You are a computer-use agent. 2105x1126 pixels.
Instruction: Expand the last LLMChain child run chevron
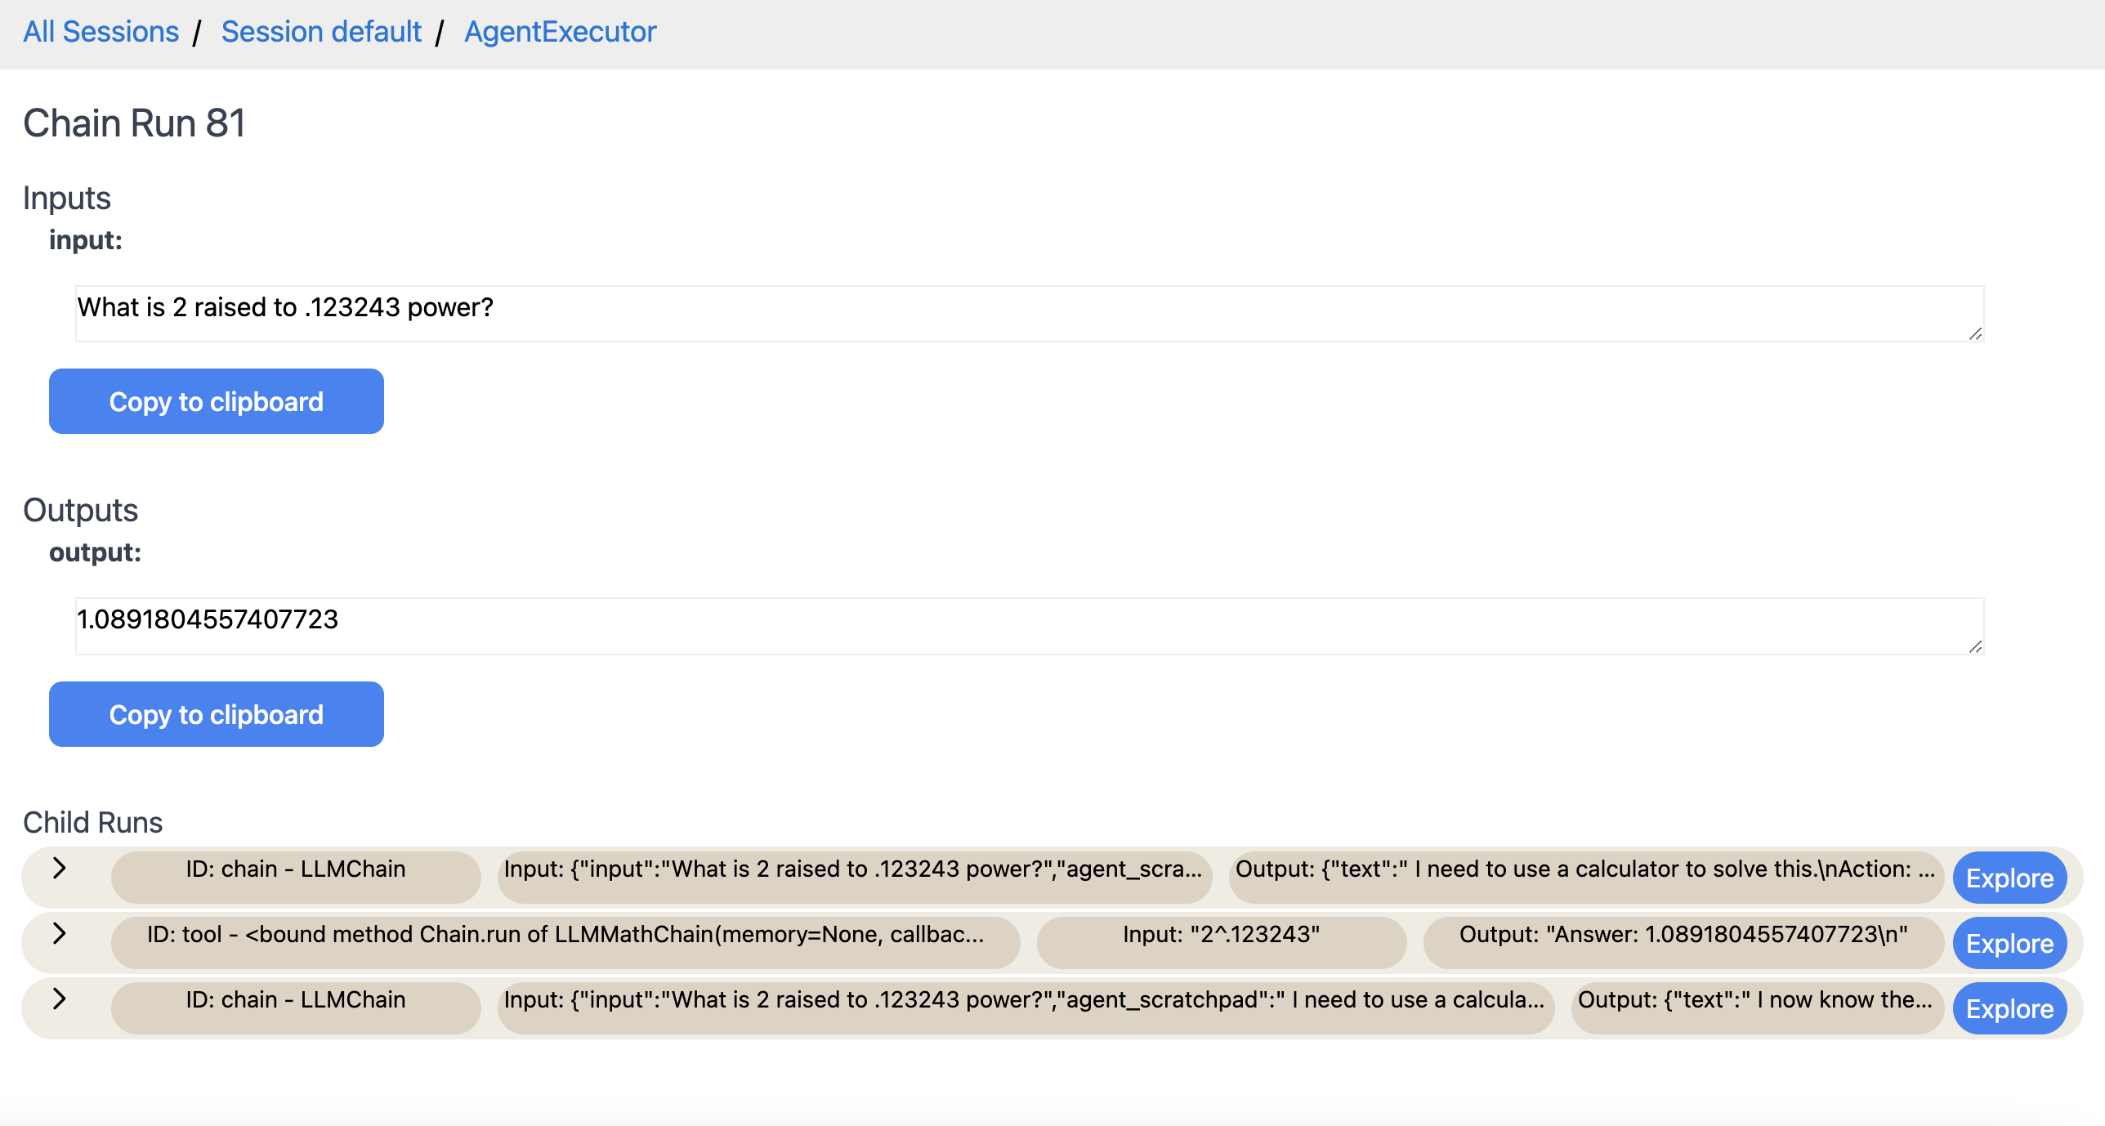[59, 999]
